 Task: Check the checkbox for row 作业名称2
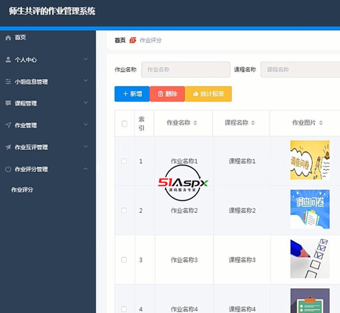(124, 211)
